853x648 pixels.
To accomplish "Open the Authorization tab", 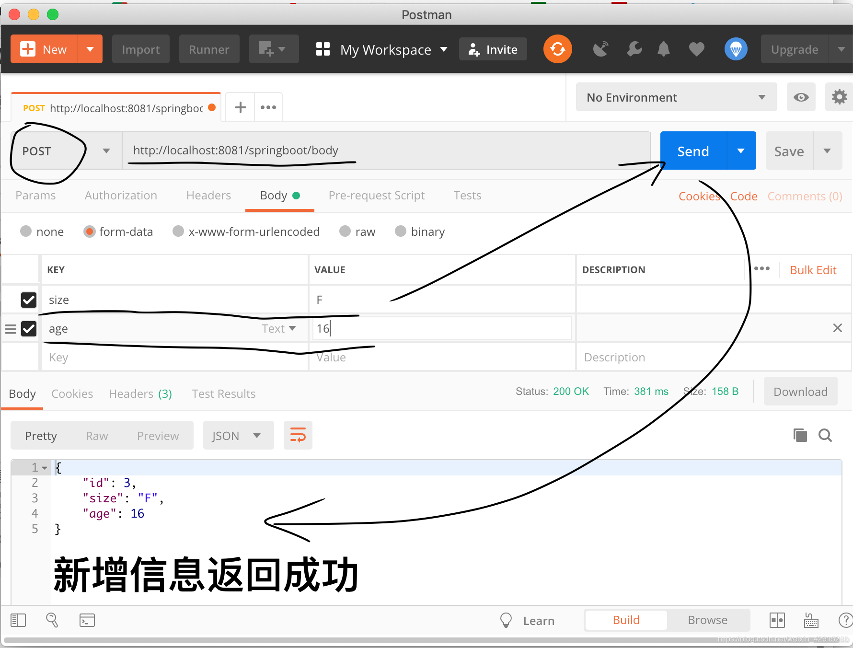I will point(121,196).
